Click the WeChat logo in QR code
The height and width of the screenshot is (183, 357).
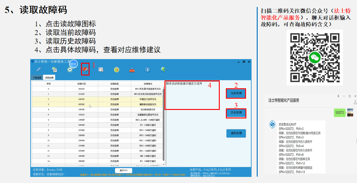(x=315, y=57)
